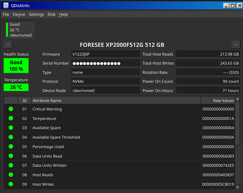
Task: Reveal the hidden serial number with eye icon
Action: click(x=136, y=63)
